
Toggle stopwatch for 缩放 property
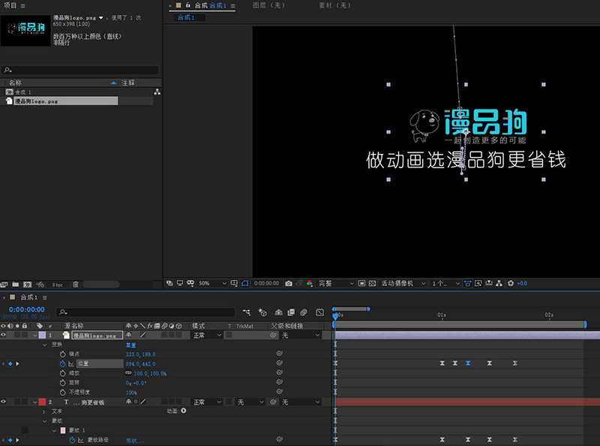63,373
